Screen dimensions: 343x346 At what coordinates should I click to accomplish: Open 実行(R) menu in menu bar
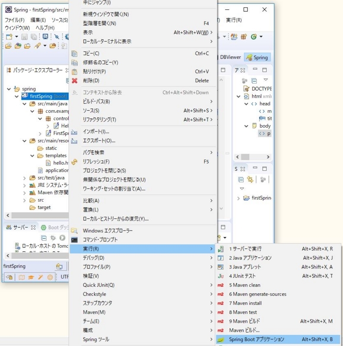234,20
